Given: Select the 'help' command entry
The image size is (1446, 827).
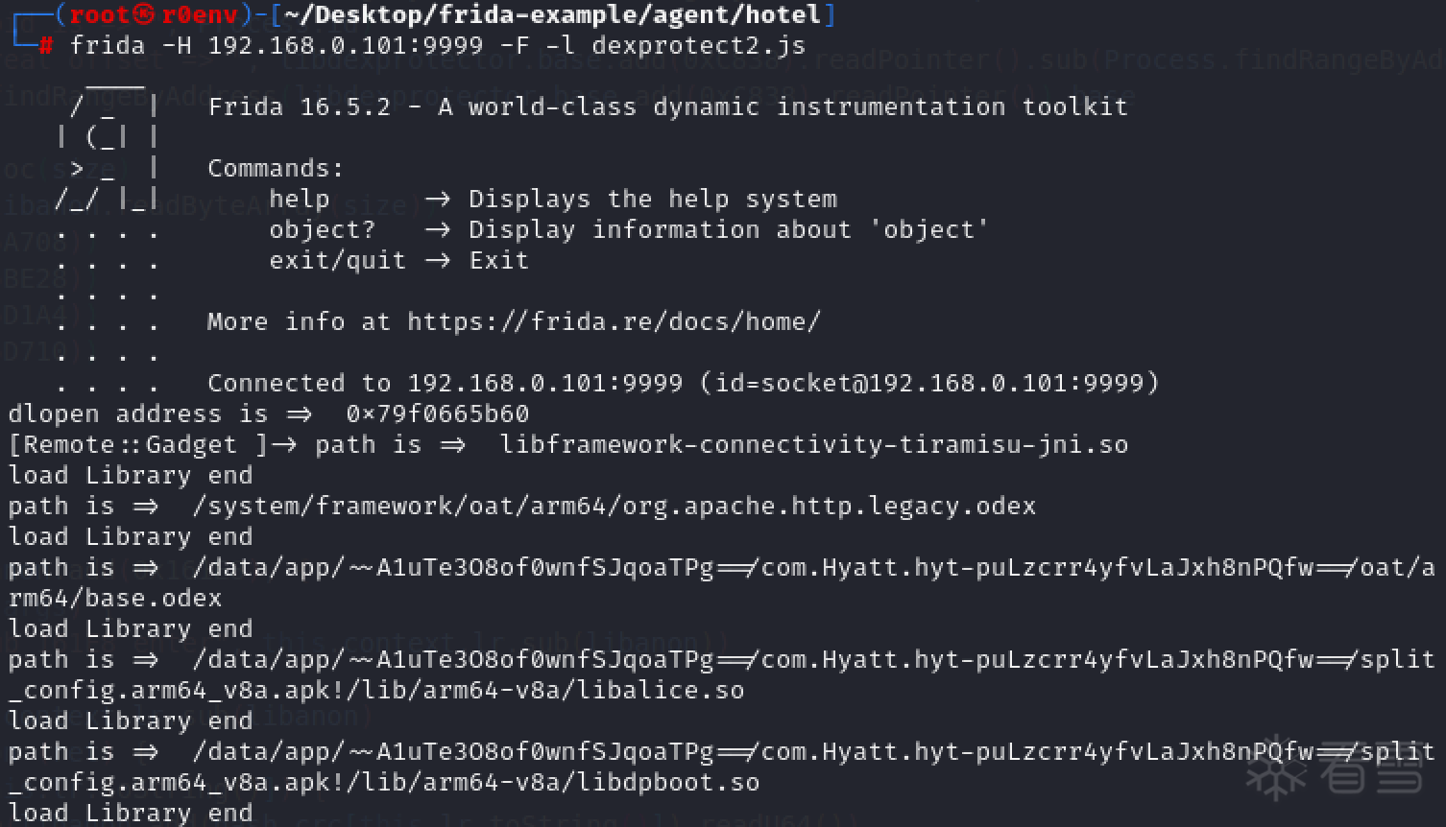Looking at the screenshot, I should [299, 199].
